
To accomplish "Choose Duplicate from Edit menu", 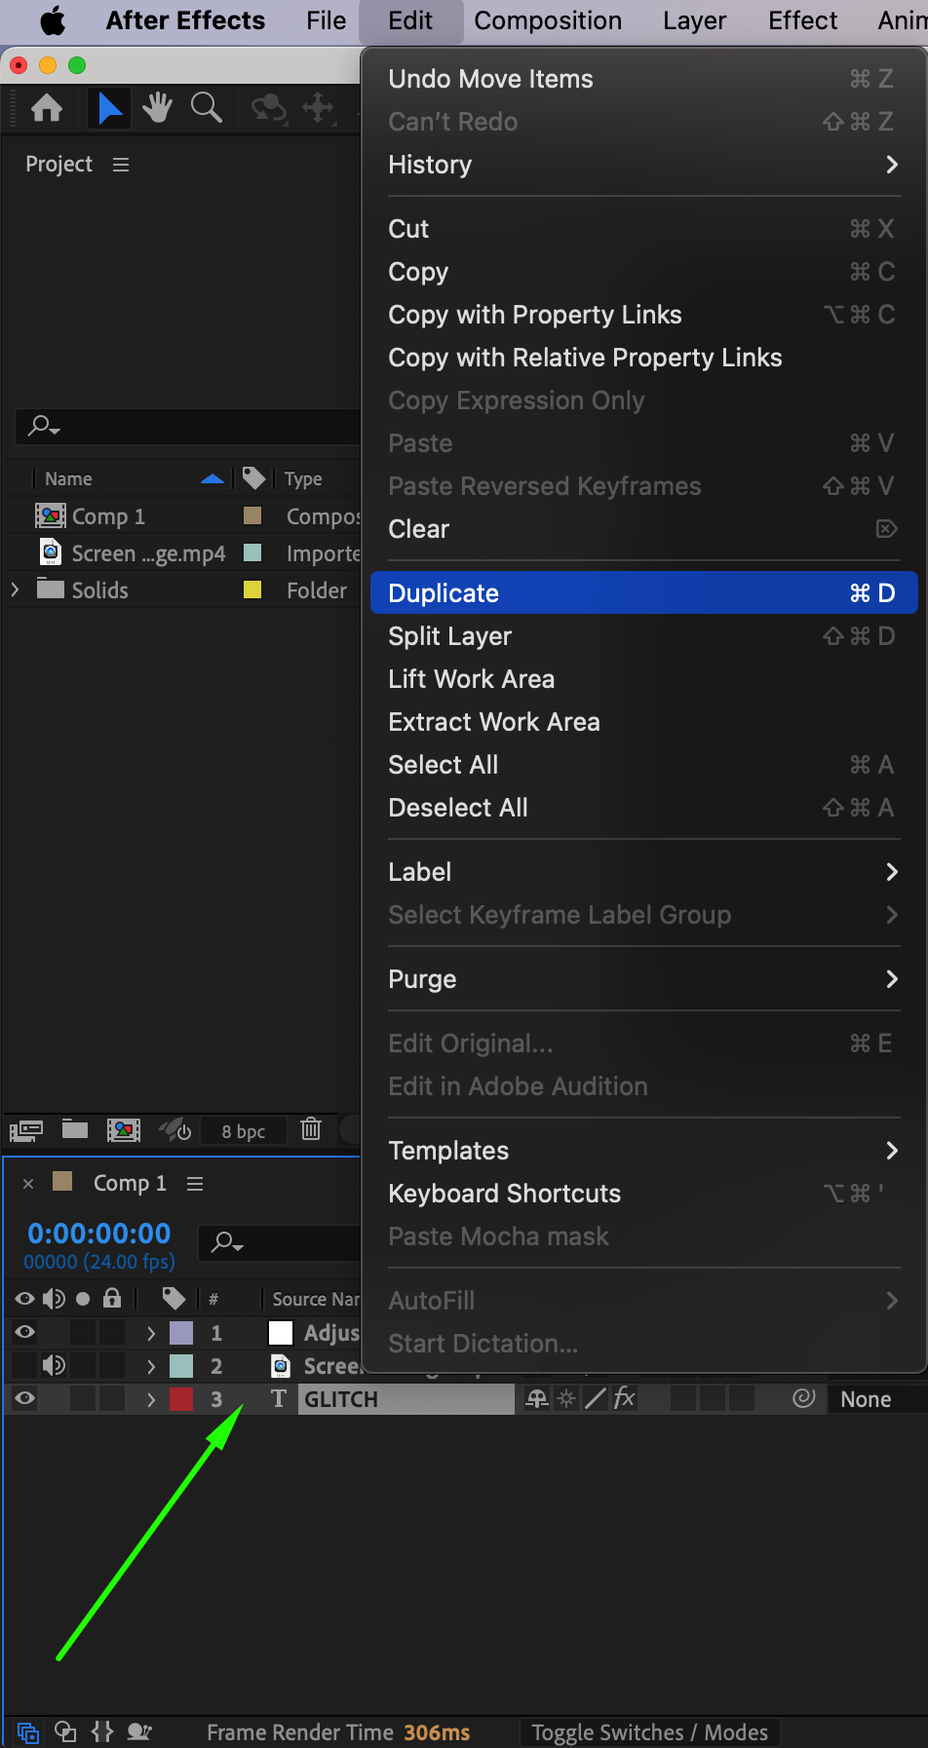I will coord(643,592).
